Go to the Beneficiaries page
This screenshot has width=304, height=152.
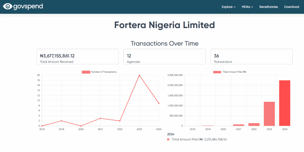click(268, 7)
